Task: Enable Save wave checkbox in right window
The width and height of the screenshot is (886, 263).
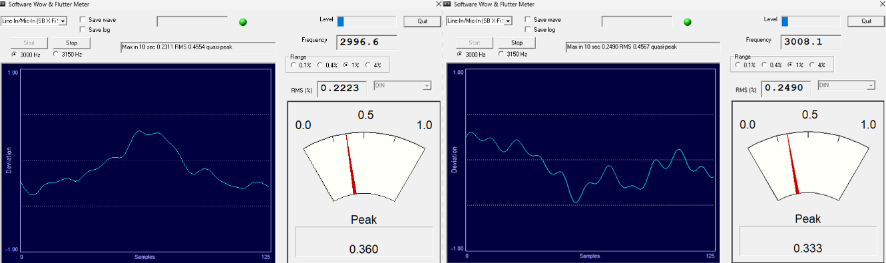Action: point(528,20)
